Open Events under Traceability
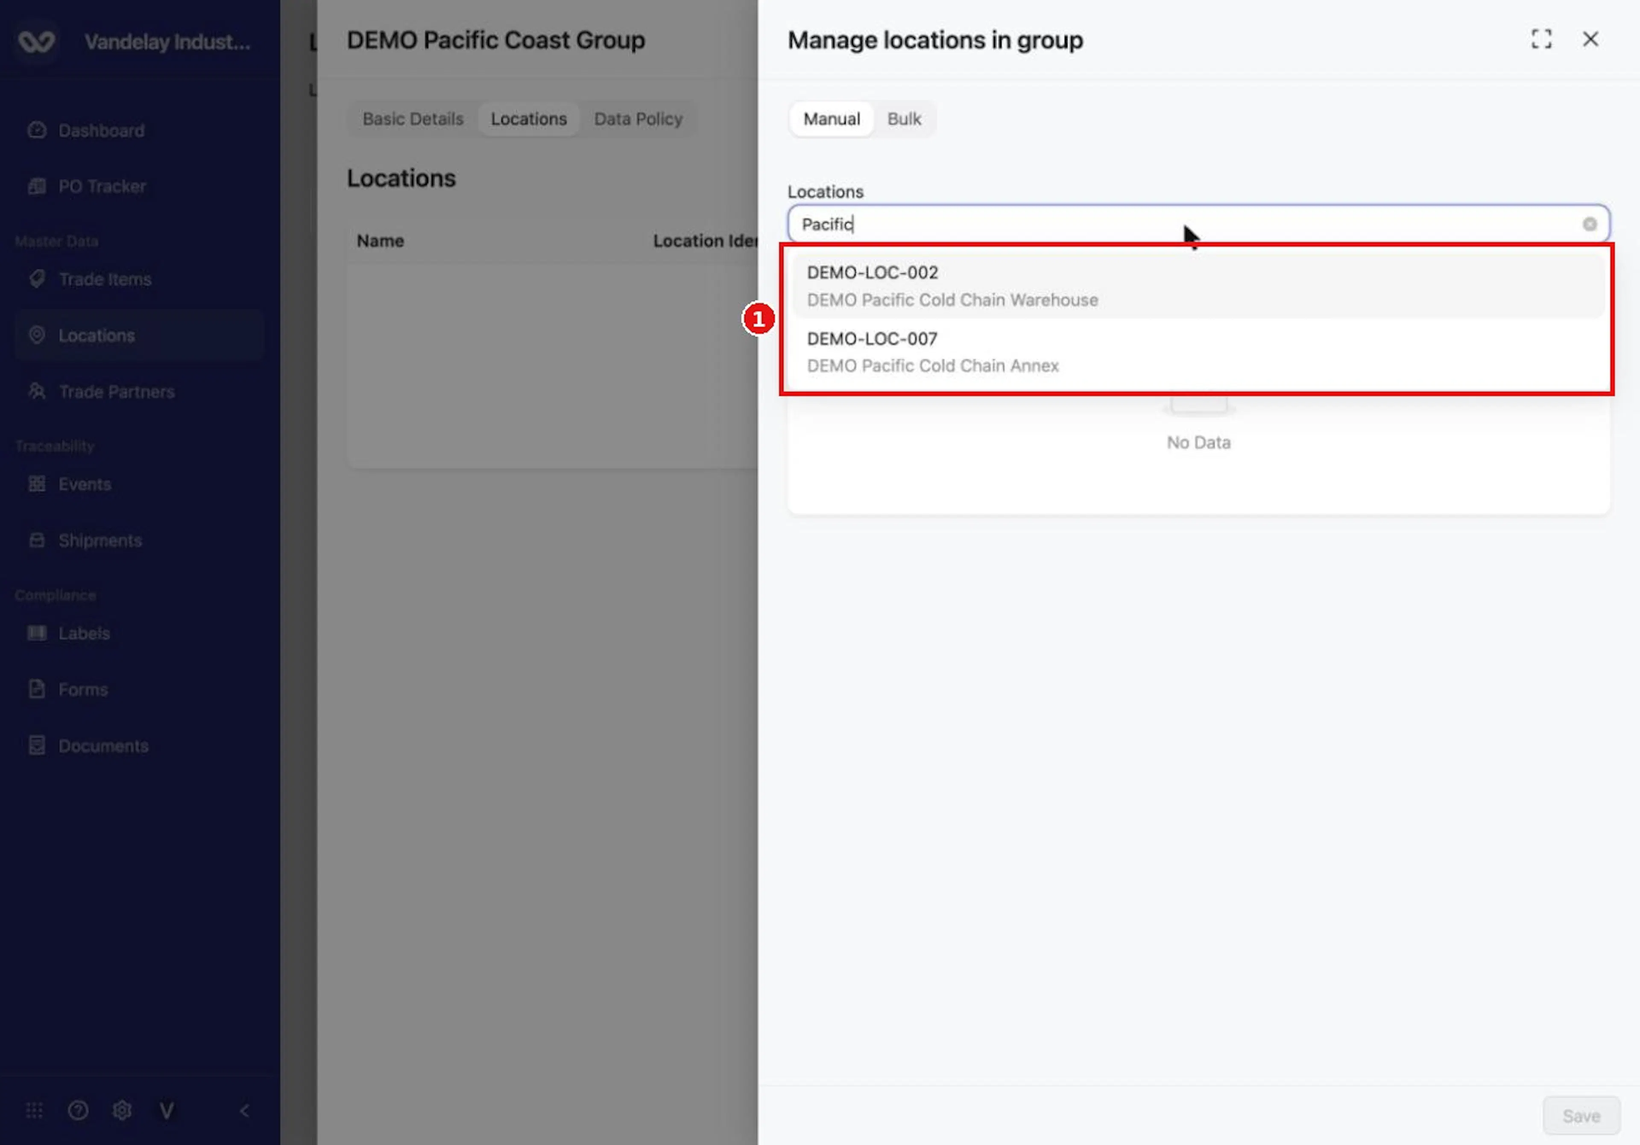Screen dimensions: 1640x1145 point(139,484)
